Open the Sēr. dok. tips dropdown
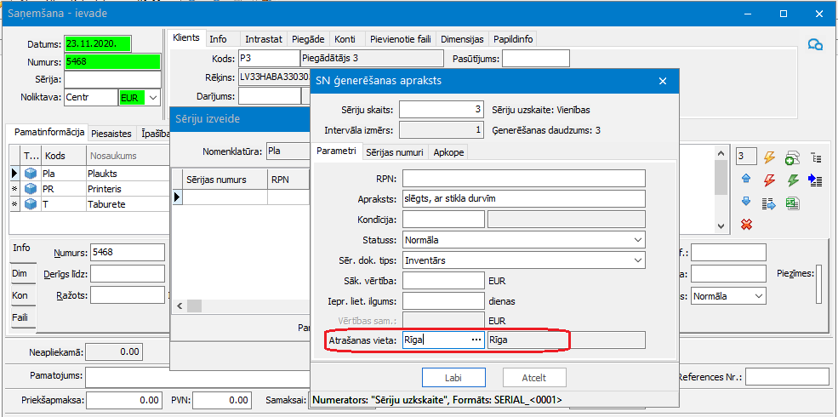 637,260
